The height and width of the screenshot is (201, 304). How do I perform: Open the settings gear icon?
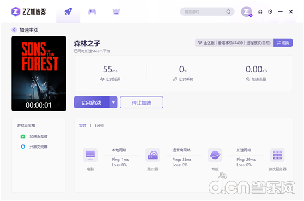click(x=270, y=11)
